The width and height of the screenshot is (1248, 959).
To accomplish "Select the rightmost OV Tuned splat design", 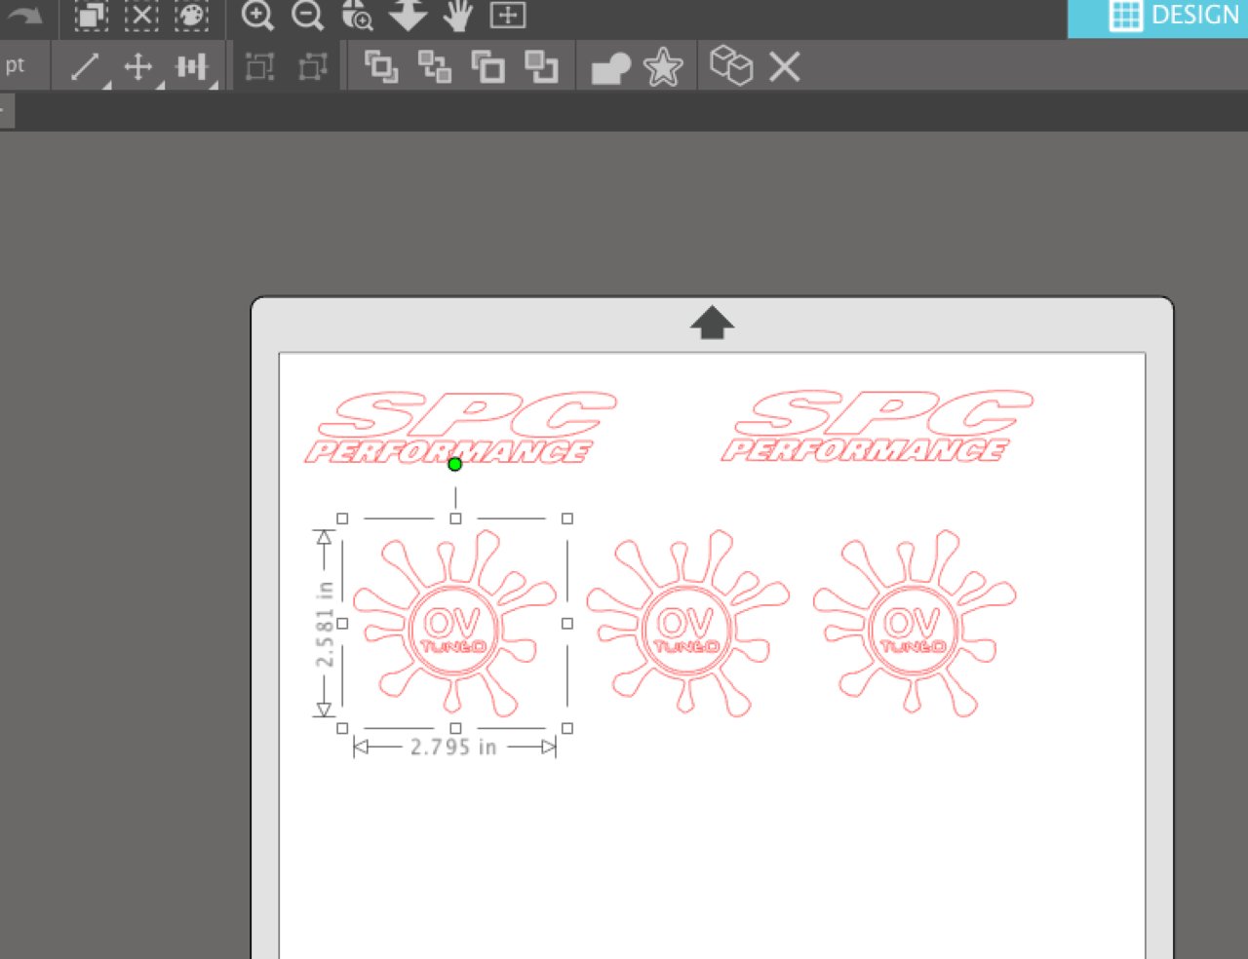I will [x=915, y=624].
